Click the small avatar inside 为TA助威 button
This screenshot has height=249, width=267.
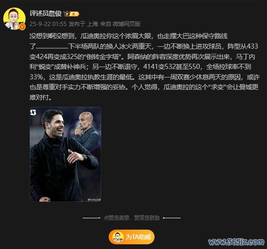click(118, 237)
